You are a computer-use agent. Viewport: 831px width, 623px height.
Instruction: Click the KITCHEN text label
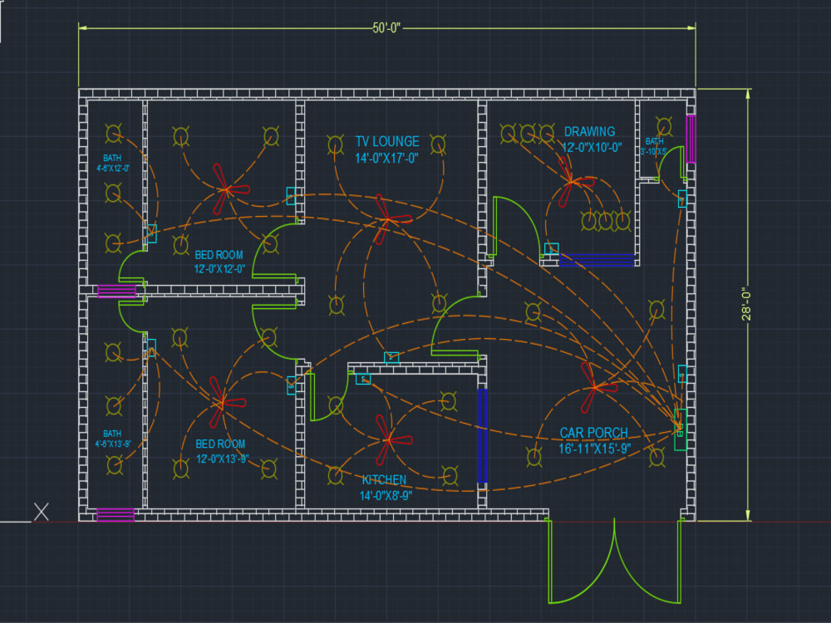pos(385,480)
